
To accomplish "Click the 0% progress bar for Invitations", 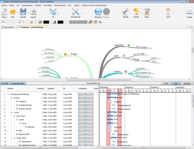I will 86,101.
